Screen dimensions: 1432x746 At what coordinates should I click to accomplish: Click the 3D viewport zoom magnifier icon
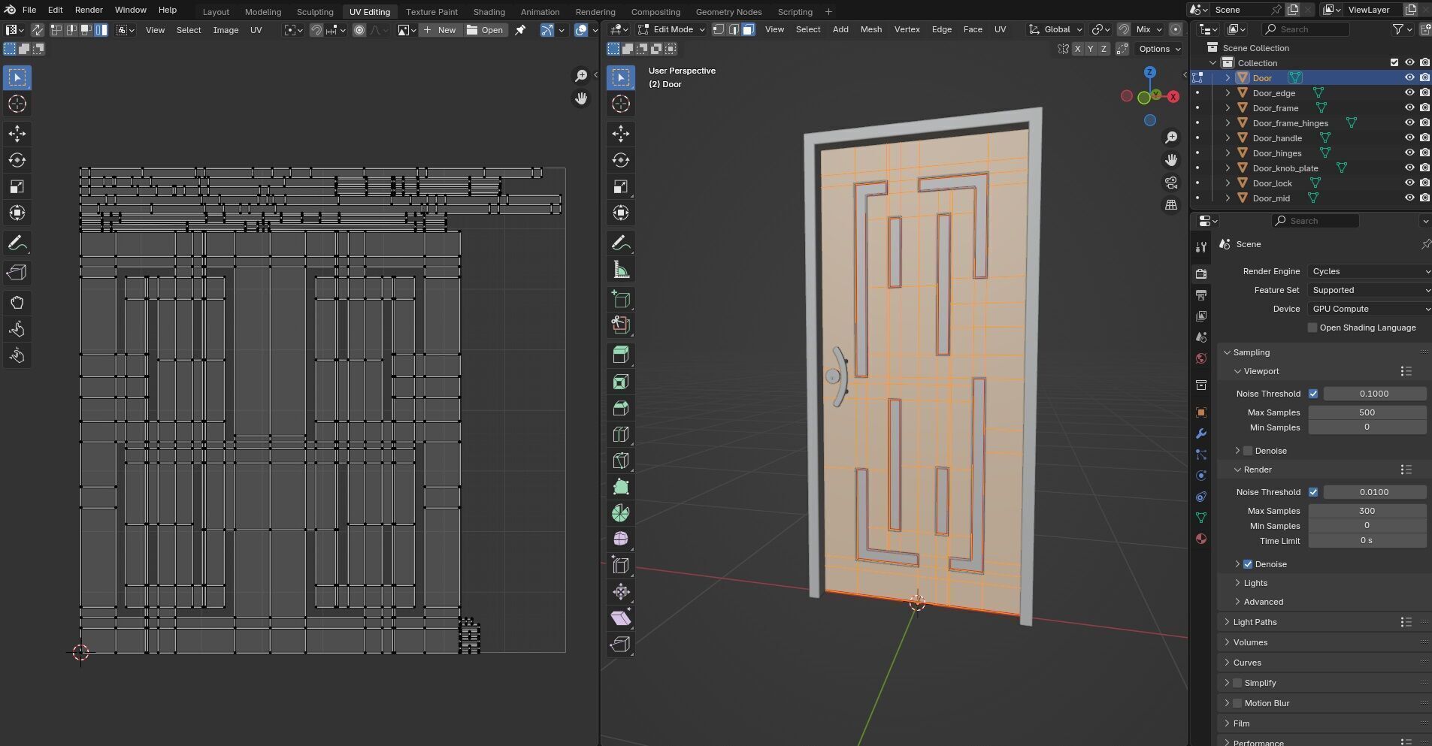[1171, 137]
